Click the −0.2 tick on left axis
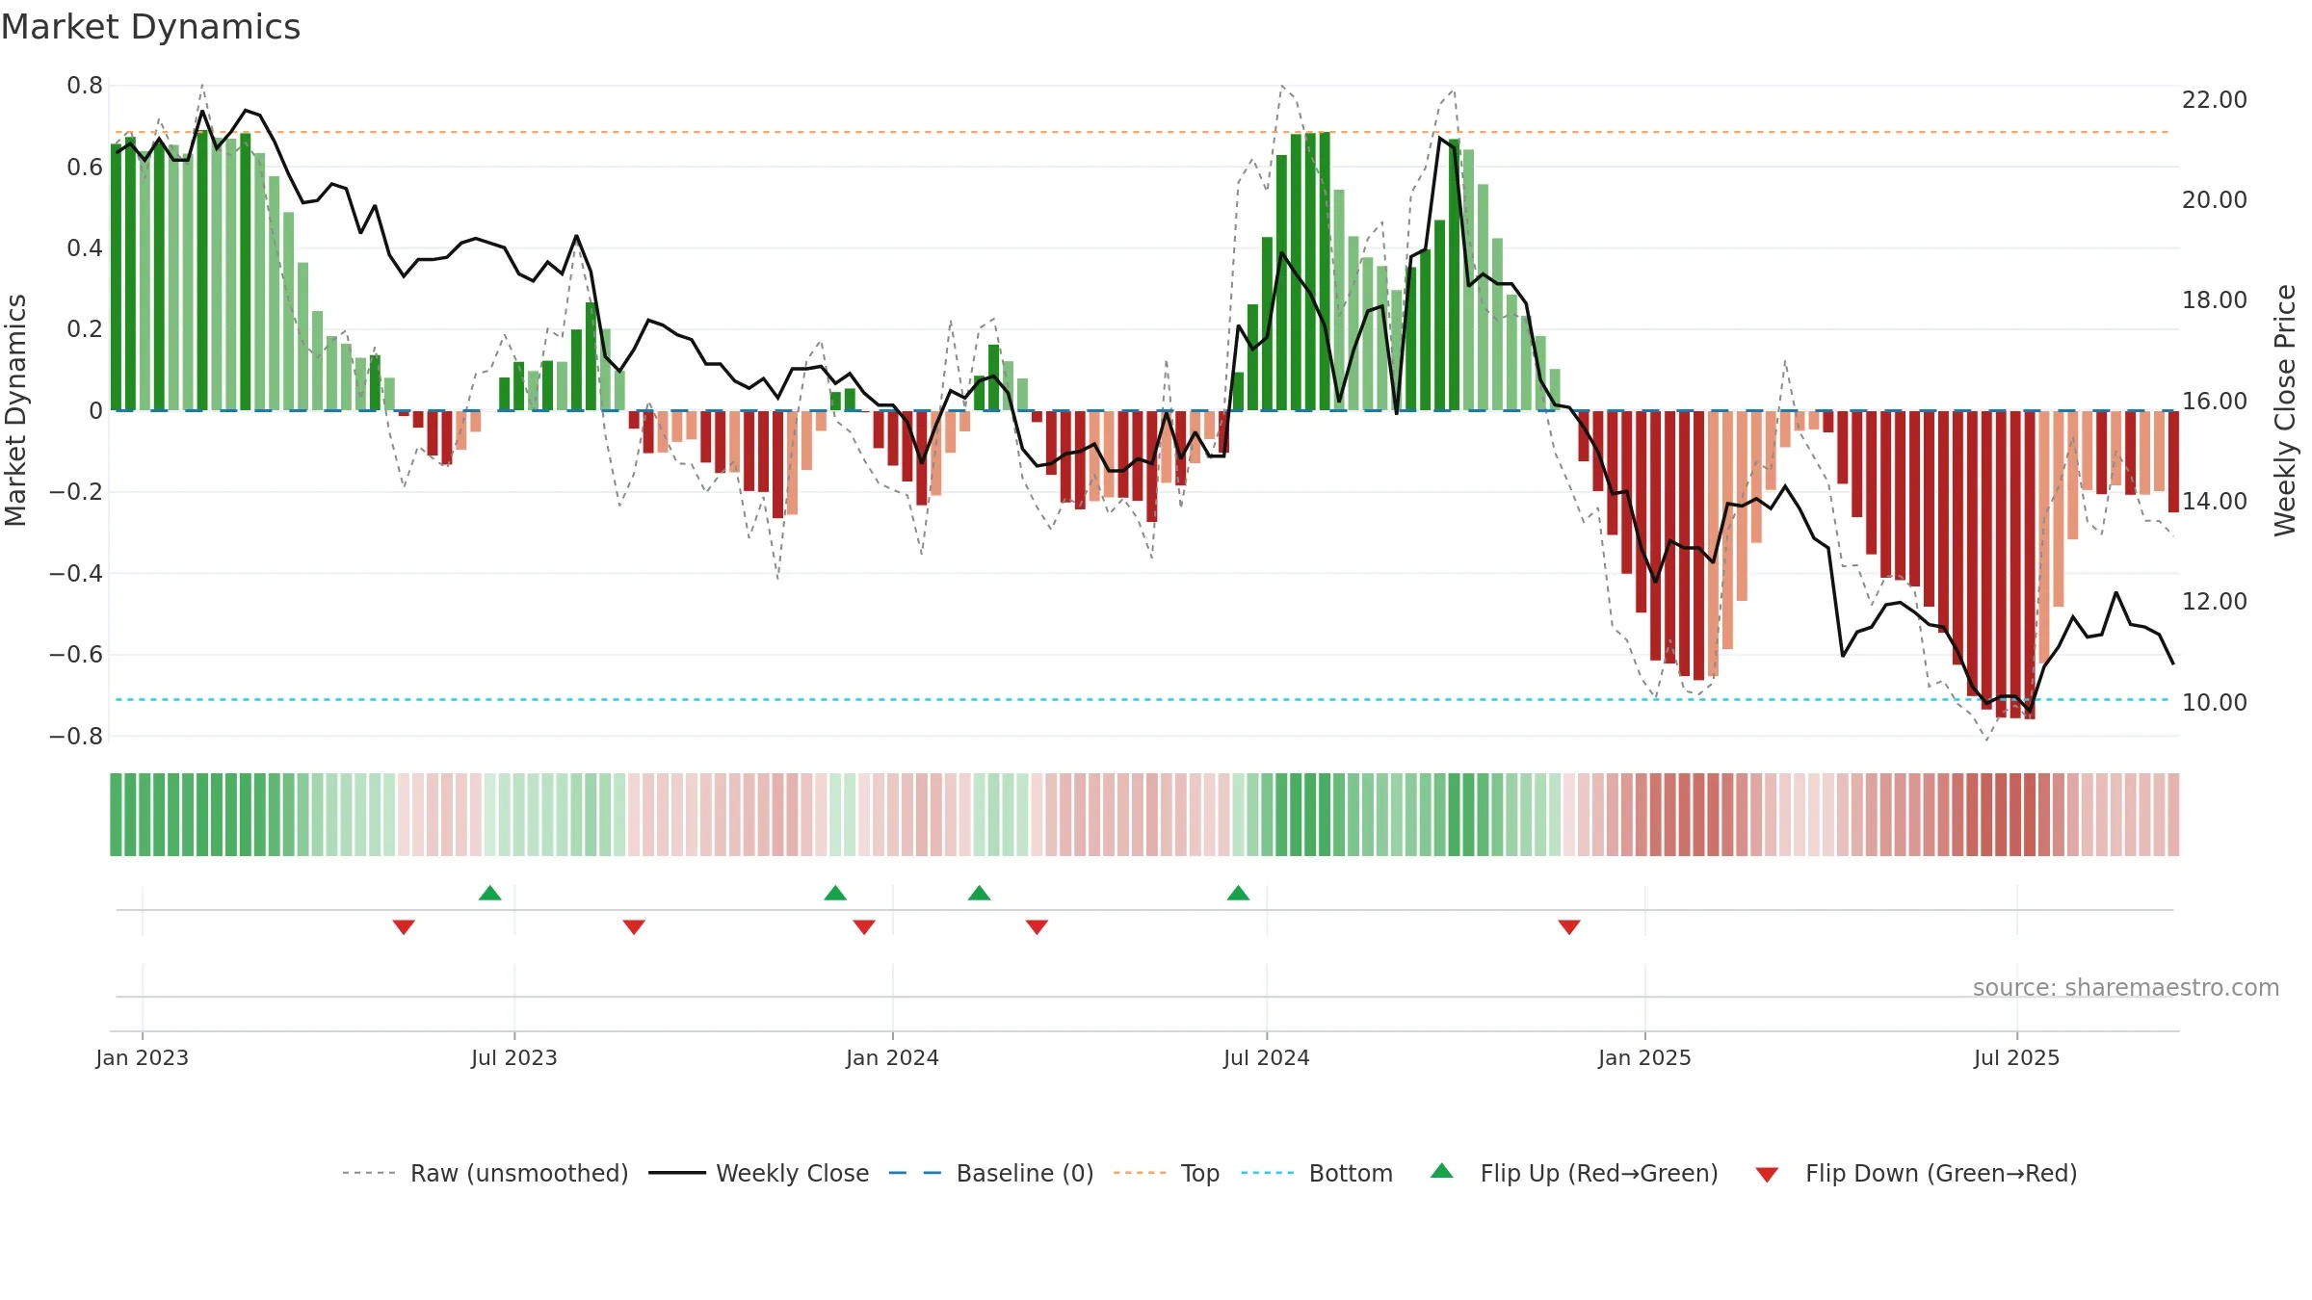 tap(76, 492)
